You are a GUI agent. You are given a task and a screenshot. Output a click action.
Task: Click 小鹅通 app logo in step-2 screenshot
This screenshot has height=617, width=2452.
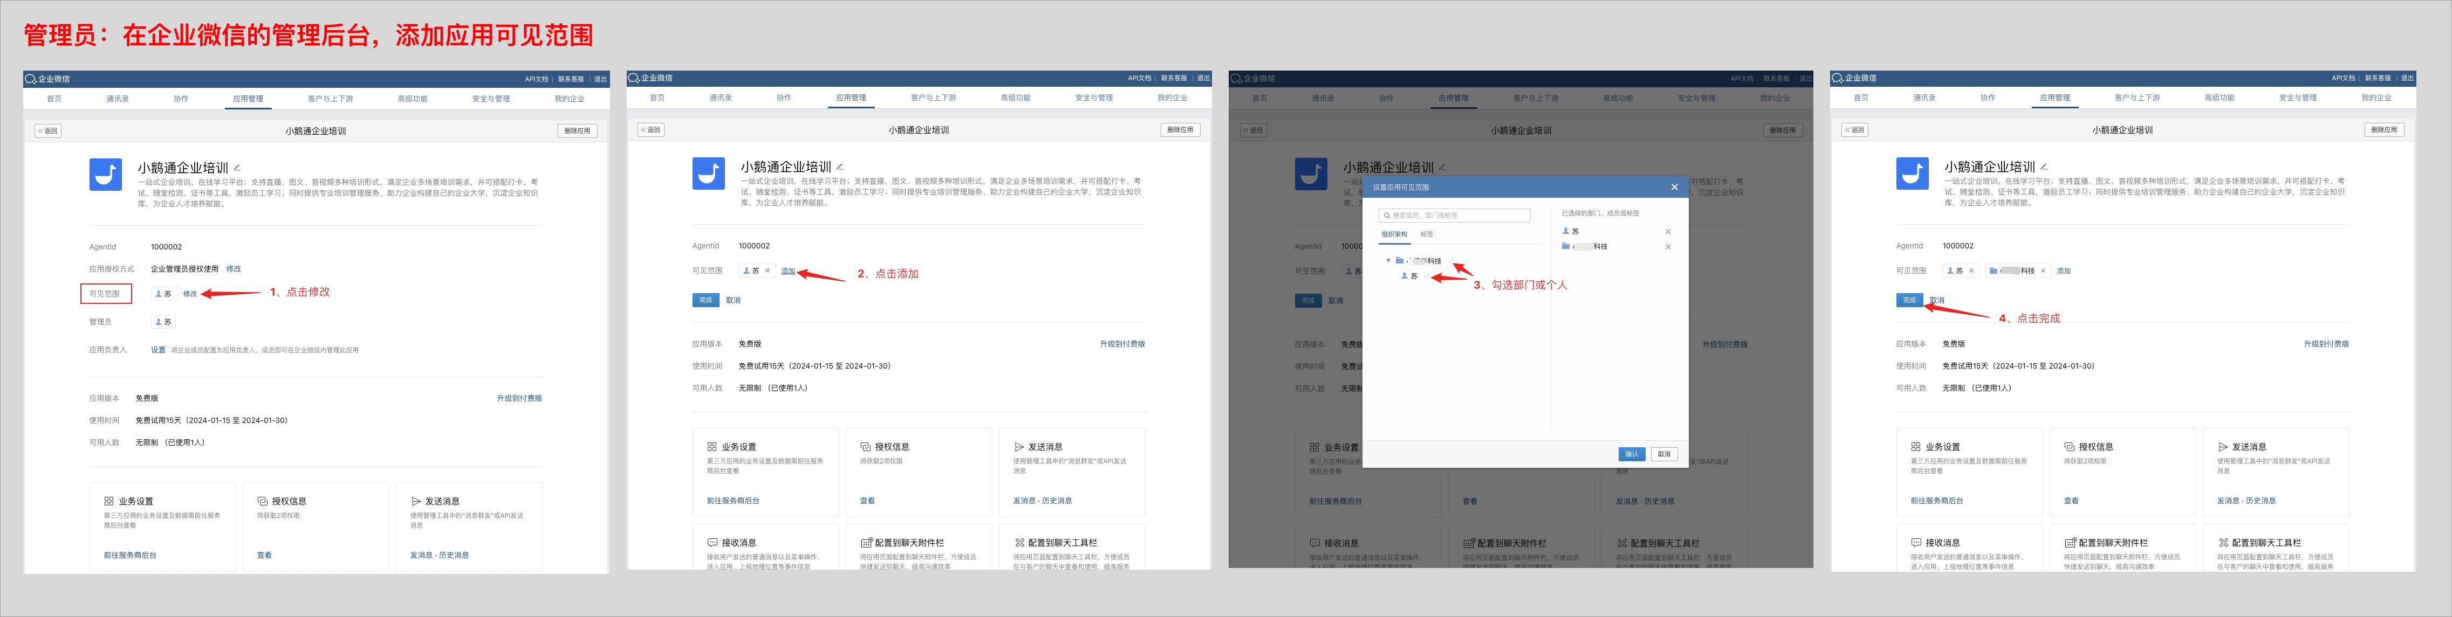tap(708, 174)
